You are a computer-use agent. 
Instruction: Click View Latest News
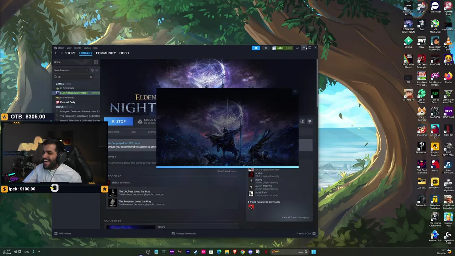(x=227, y=171)
